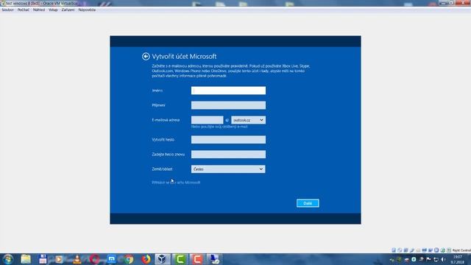
Task: Click the Další button
Action: [308, 203]
